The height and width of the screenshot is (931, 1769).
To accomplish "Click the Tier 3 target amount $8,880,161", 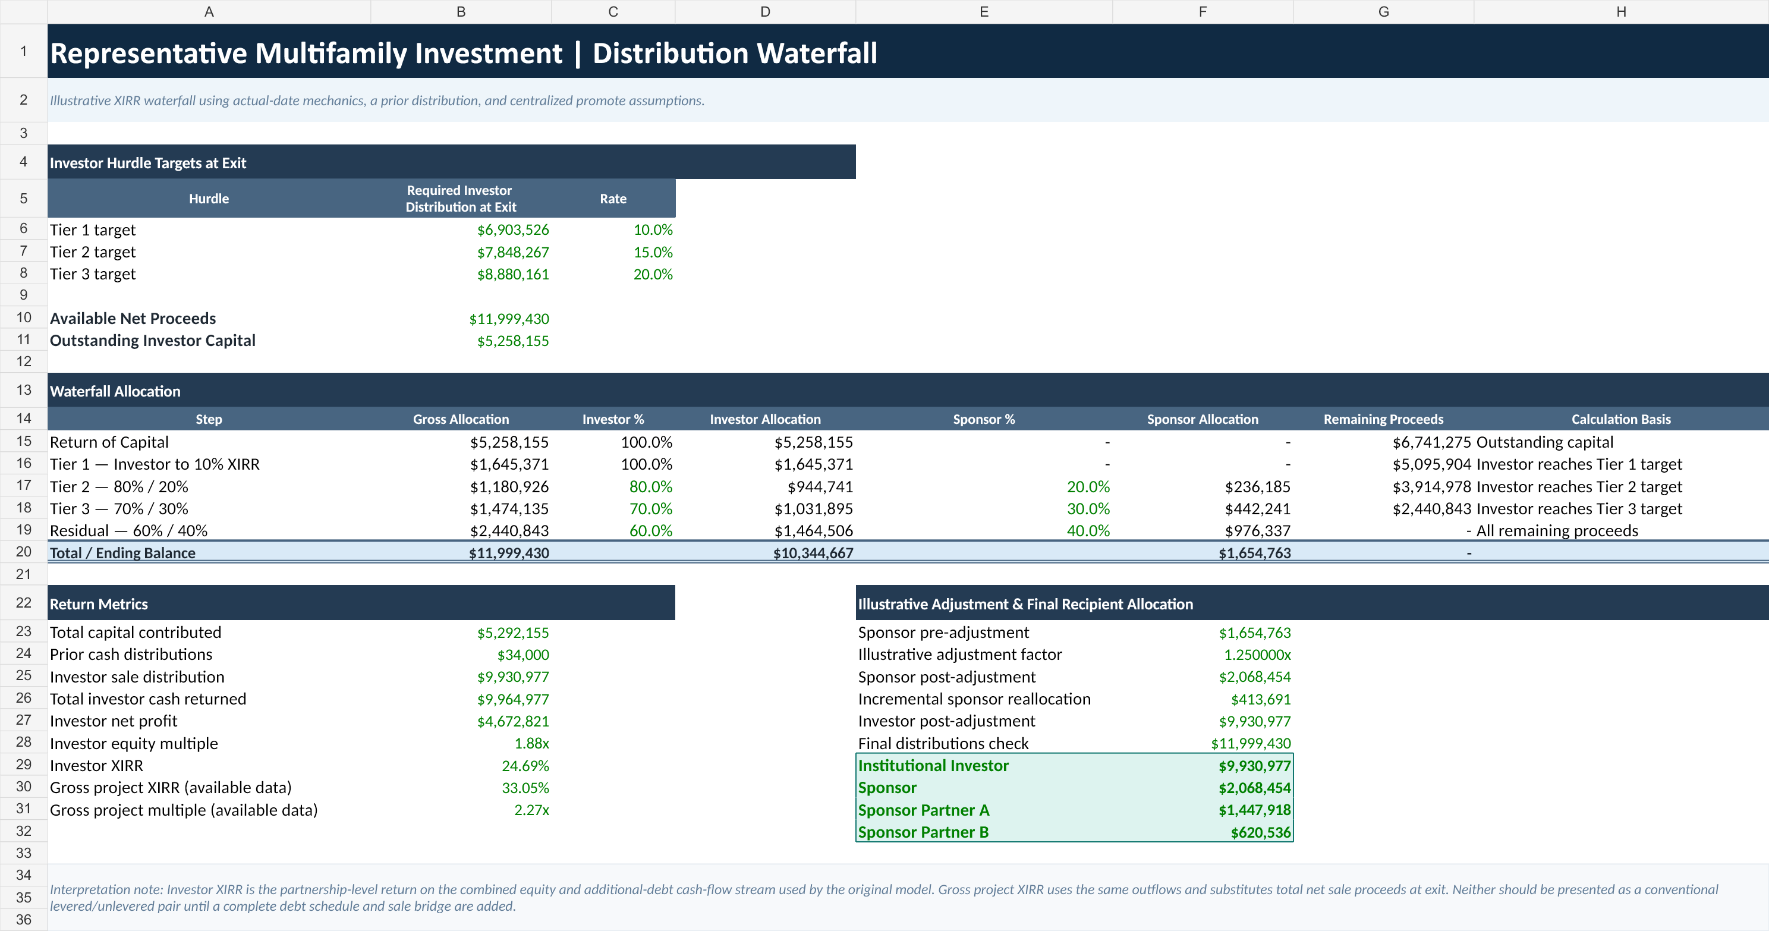I will click(513, 274).
